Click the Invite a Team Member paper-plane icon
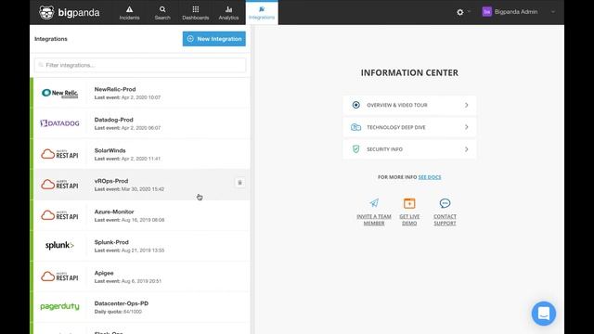 click(374, 203)
